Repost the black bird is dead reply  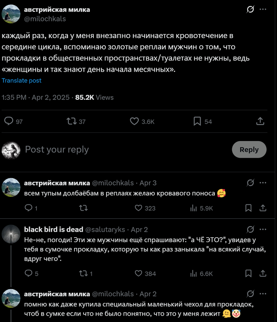83,273
